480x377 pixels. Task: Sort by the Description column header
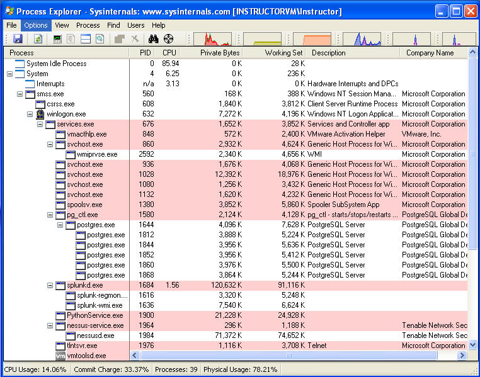[x=353, y=53]
